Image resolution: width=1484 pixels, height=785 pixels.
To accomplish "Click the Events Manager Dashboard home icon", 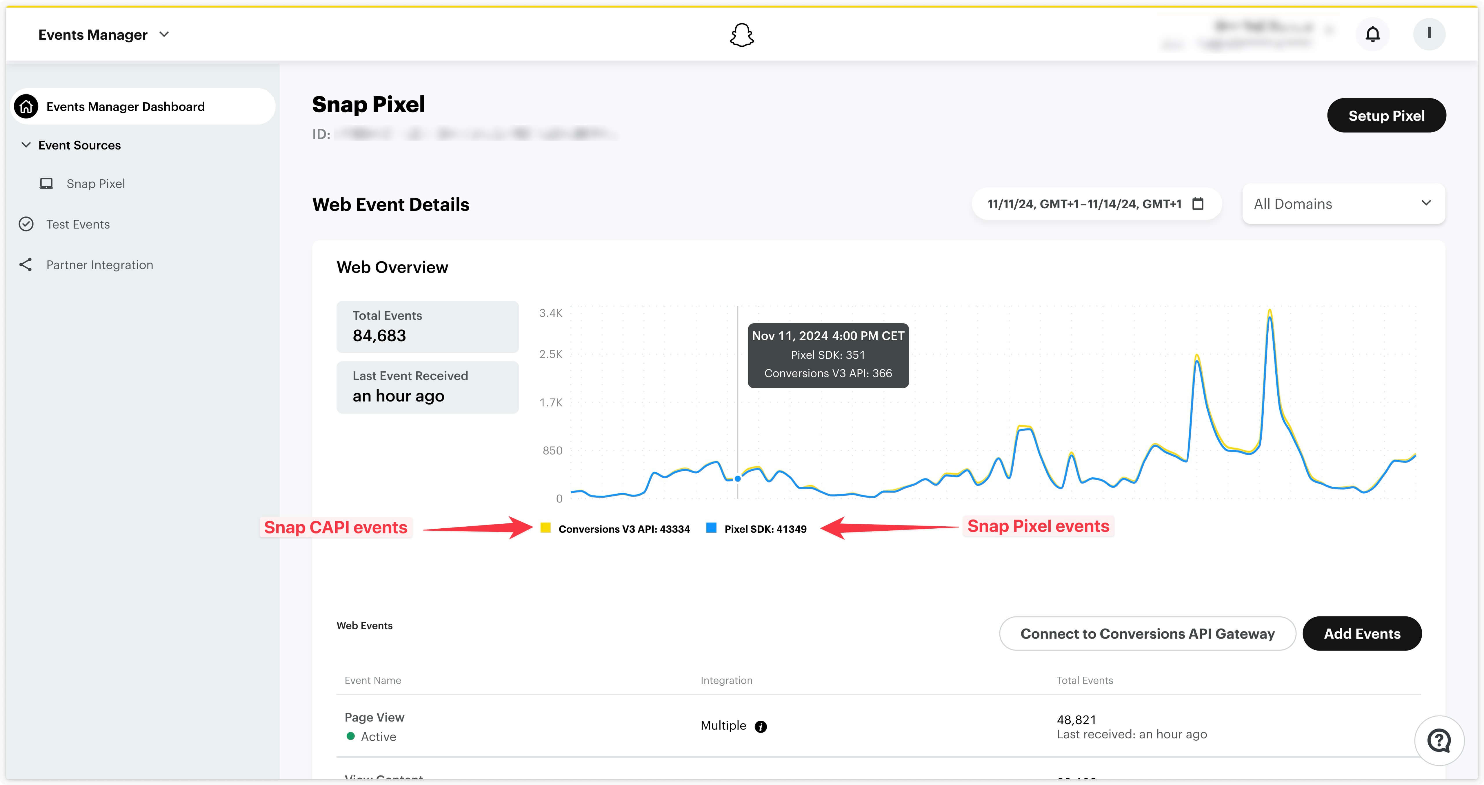I will (26, 106).
